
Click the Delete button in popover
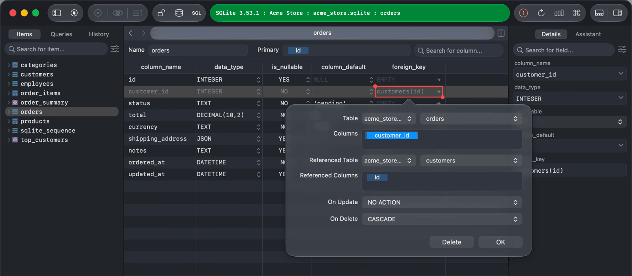pos(451,242)
